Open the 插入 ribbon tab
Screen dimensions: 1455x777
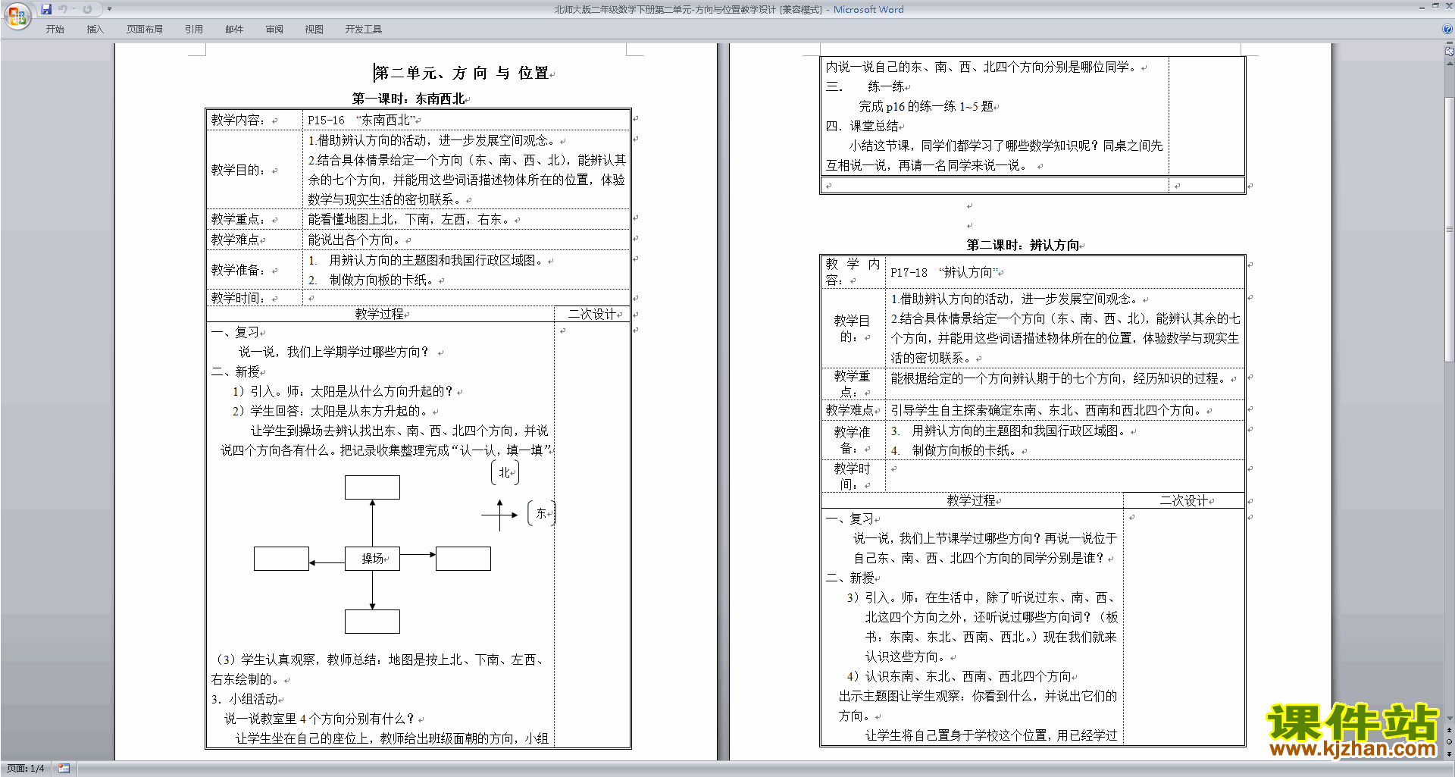pyautogui.click(x=95, y=29)
